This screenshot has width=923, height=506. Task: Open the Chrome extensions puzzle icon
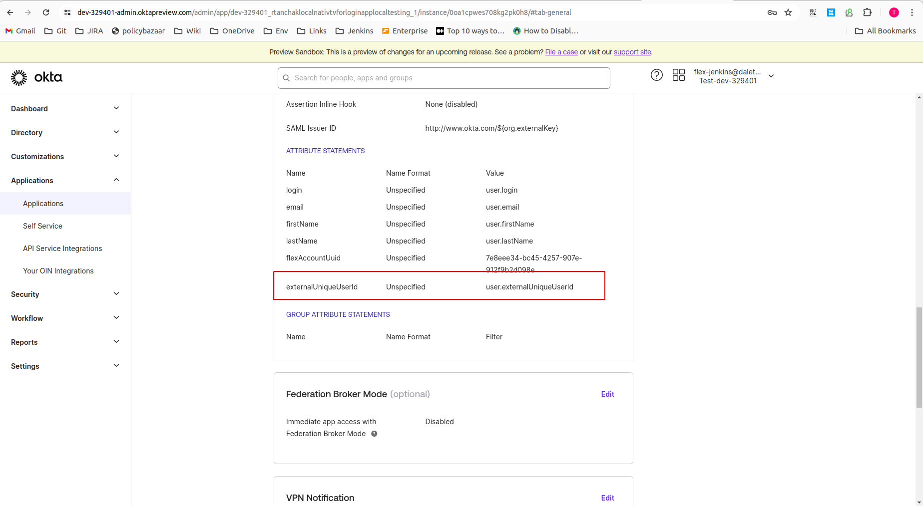pyautogui.click(x=868, y=12)
